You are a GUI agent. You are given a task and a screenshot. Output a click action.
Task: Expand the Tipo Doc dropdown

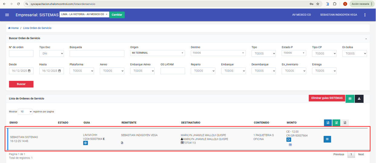coord(51,54)
